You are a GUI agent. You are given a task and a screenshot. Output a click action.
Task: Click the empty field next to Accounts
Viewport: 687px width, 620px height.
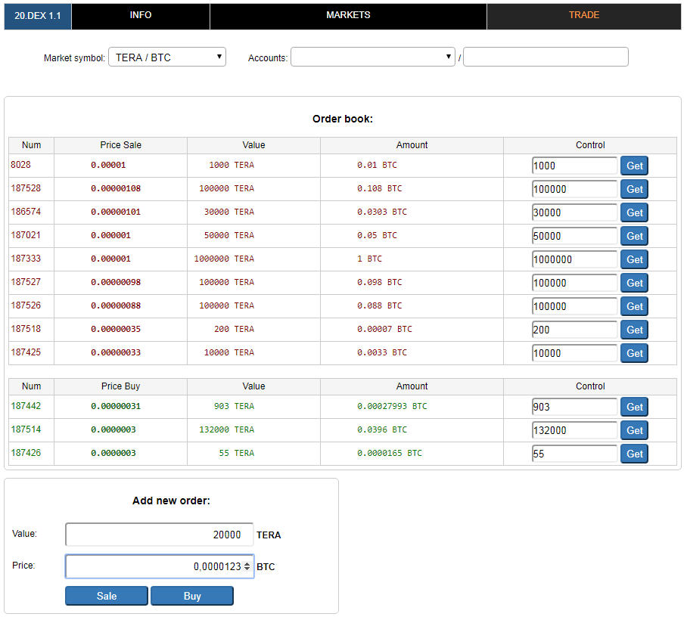pyautogui.click(x=546, y=57)
